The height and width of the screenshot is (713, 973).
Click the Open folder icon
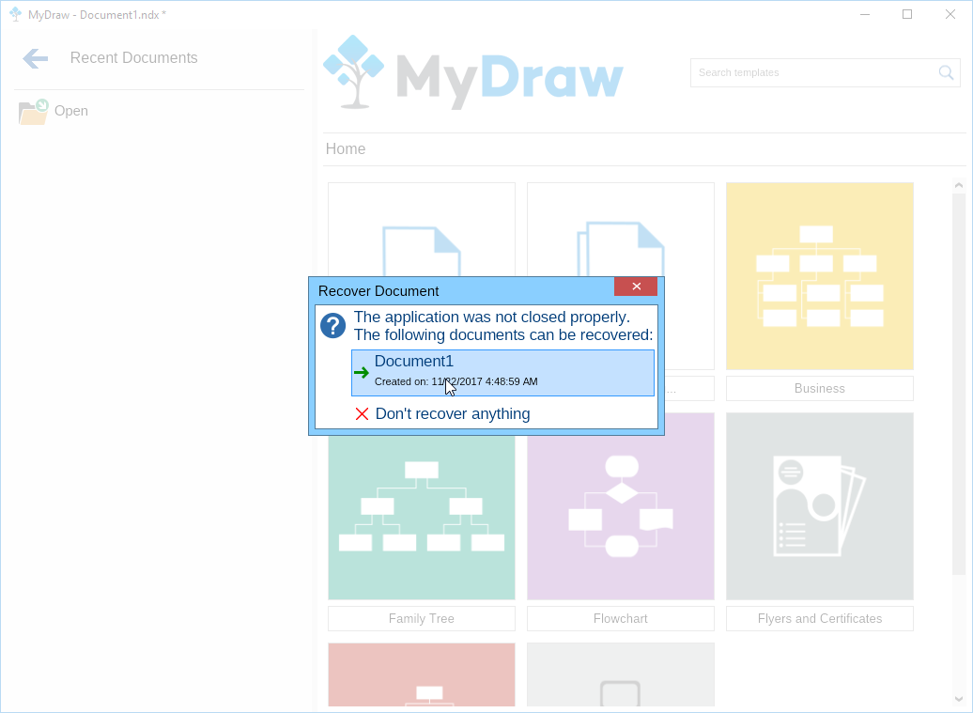click(x=34, y=112)
